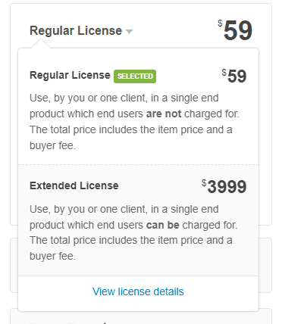Collapse the Regular License heading dropdown
282x324 pixels.
click(x=81, y=31)
